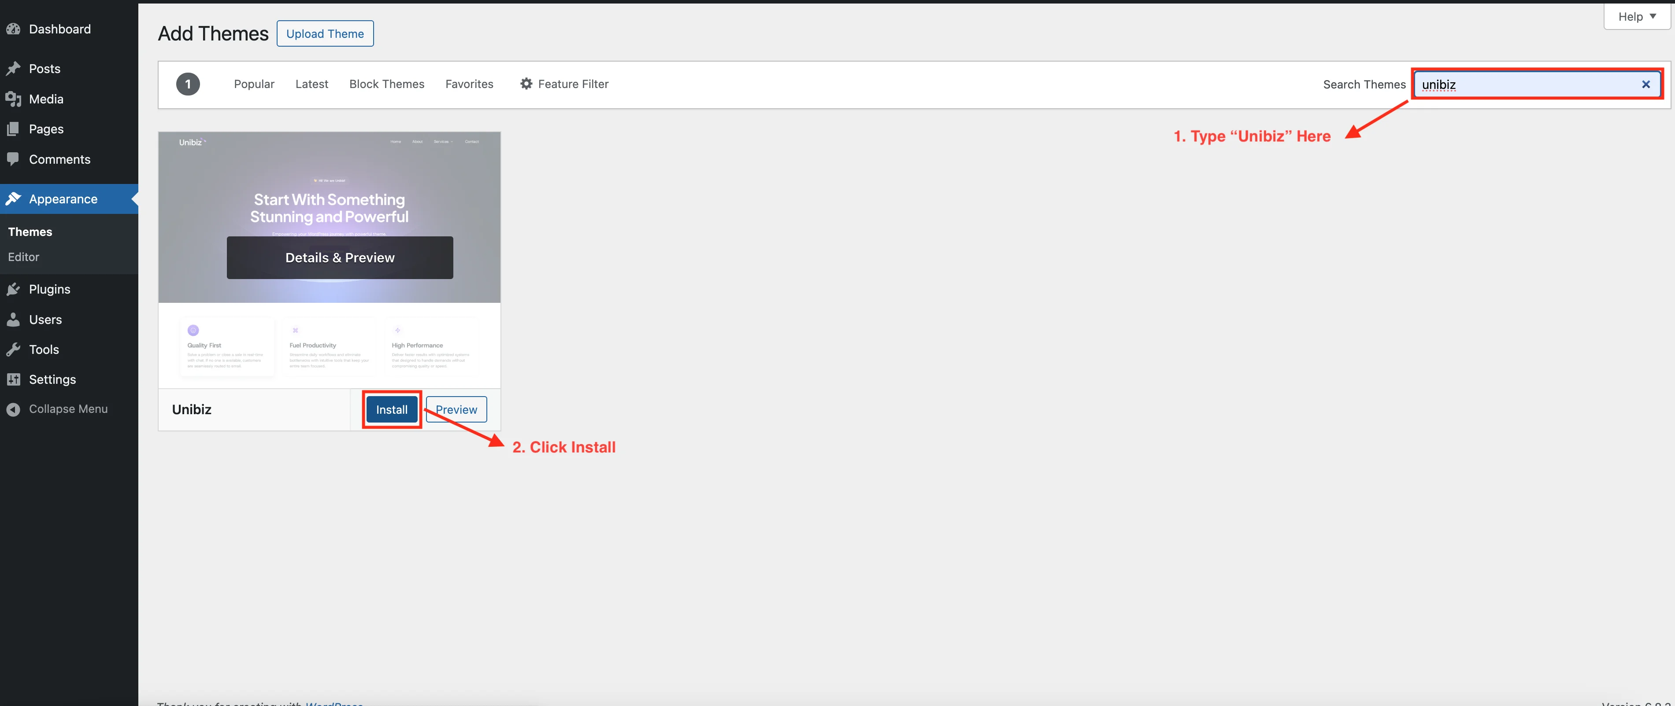Switch to the Block Themes tab
This screenshot has height=706, width=1675.
pyautogui.click(x=386, y=84)
